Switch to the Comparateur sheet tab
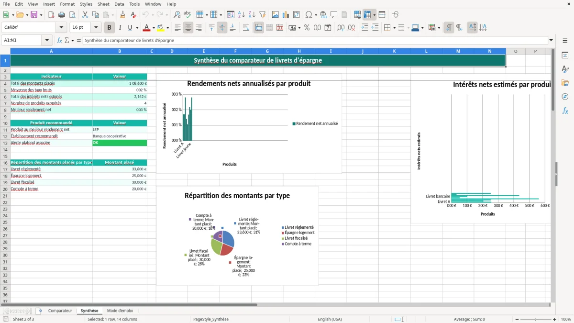The height and width of the screenshot is (323, 574). [60, 311]
